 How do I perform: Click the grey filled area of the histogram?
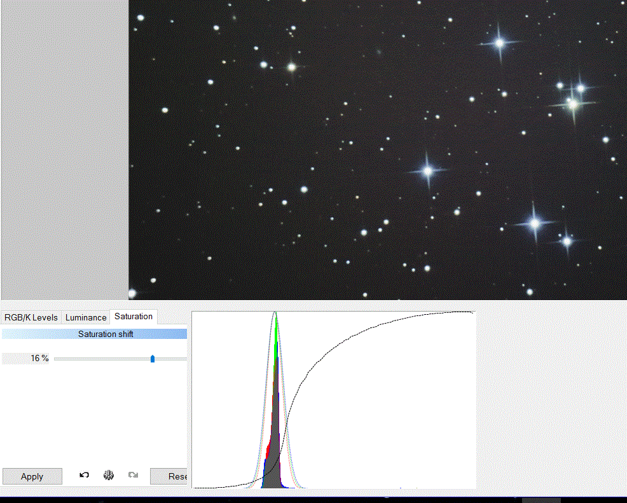coord(275,464)
